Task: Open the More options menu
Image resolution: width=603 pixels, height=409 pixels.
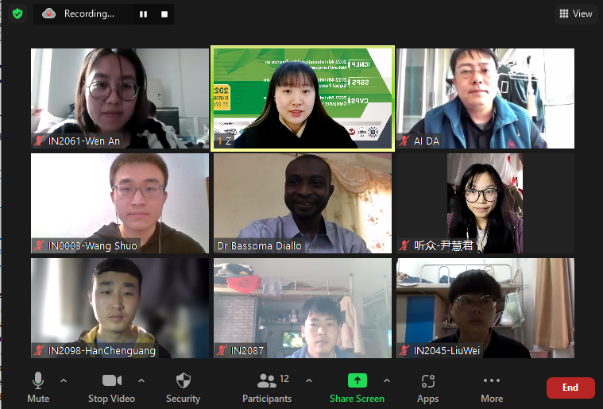Action: pos(492,387)
